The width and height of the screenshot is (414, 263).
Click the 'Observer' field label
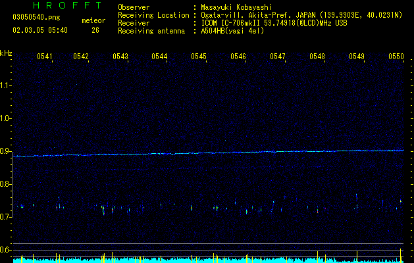(134, 7)
